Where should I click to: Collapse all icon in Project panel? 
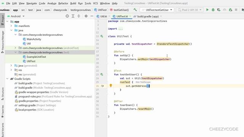[x=79, y=16]
